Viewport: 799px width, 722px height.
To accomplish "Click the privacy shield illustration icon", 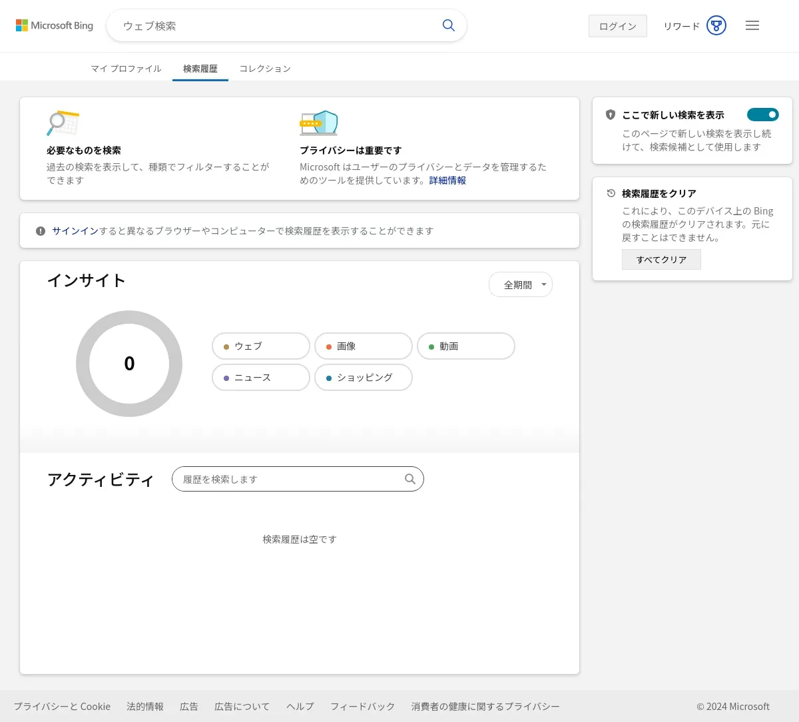I will [319, 123].
